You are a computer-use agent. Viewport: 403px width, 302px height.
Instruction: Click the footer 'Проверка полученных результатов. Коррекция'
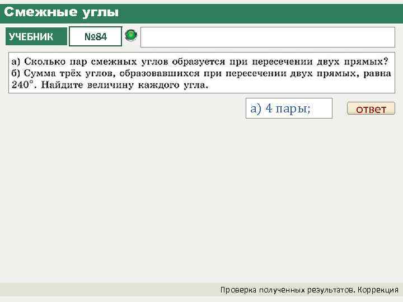[309, 290]
